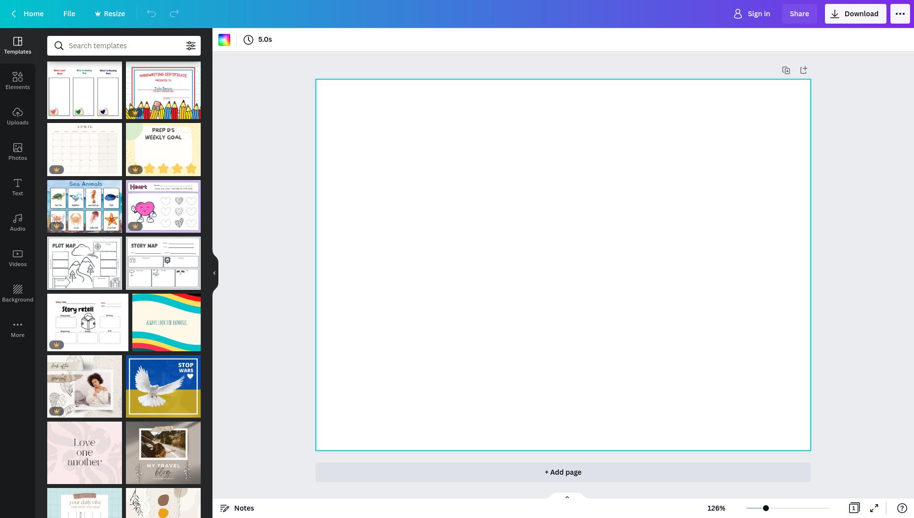Viewport: 914px width, 518px height.
Task: Open the Videos panel
Action: click(18, 258)
